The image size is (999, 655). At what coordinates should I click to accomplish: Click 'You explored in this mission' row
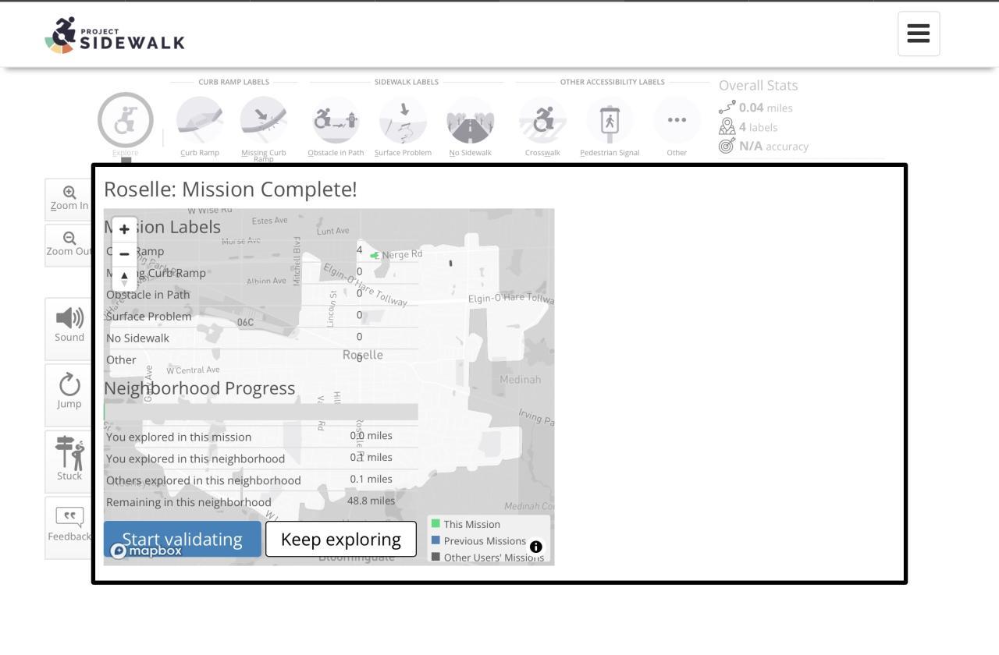point(261,436)
